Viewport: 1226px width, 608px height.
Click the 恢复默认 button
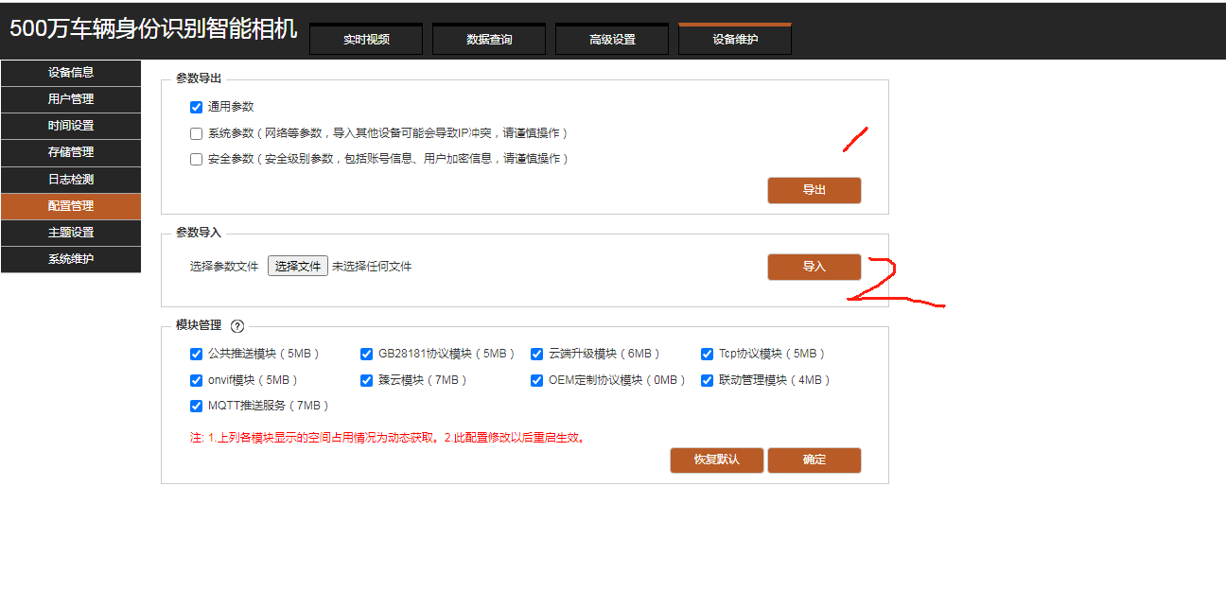click(x=716, y=460)
